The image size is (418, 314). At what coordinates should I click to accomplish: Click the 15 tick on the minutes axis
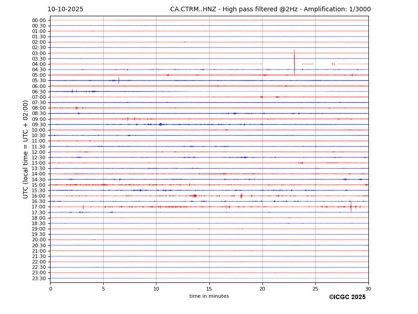point(209,289)
